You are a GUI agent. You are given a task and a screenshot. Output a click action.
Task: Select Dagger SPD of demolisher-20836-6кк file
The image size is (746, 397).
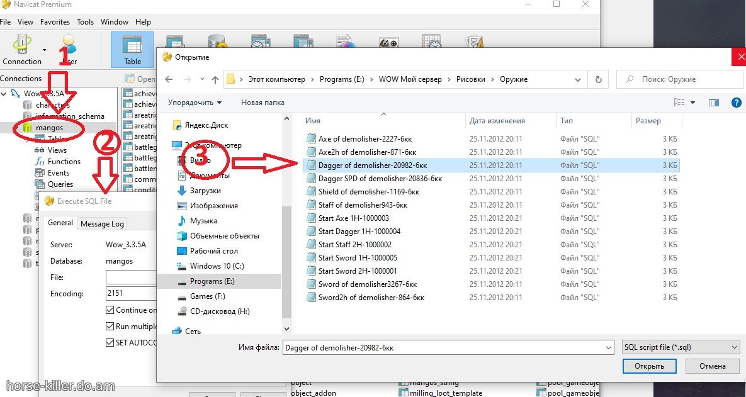492,179
